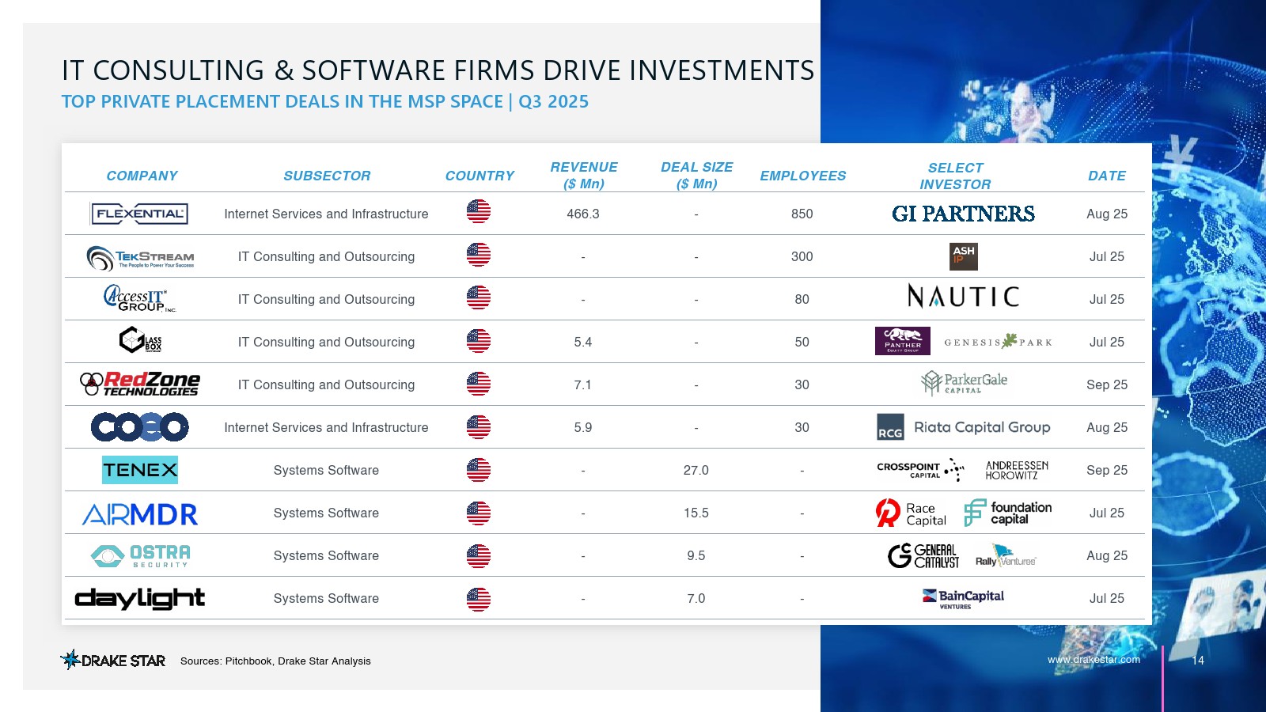
Task: Select the ASH IP investor icon
Action: [963, 256]
